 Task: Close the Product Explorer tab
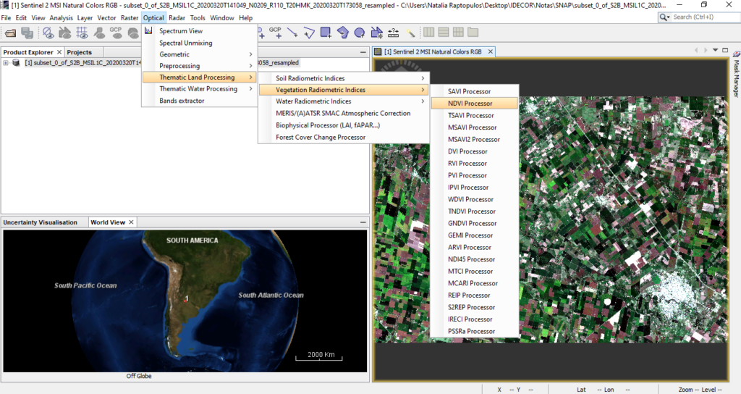point(59,52)
